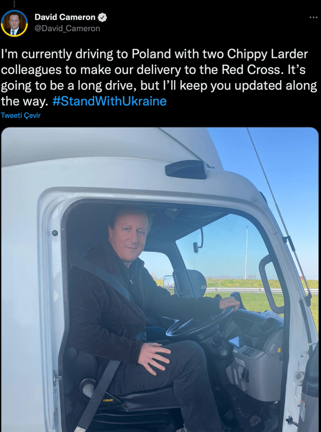
Task: Open the #StandWithUkraine hashtag
Action: tap(109, 101)
